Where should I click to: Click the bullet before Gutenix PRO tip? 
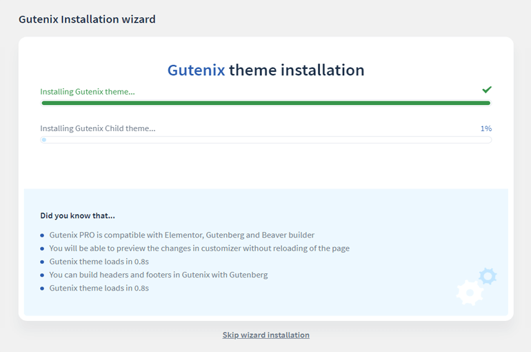tap(42, 235)
